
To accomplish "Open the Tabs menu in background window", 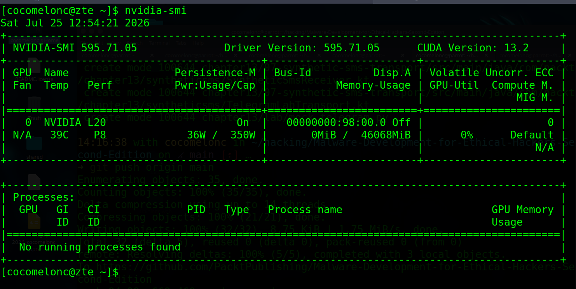I will [x=181, y=43].
